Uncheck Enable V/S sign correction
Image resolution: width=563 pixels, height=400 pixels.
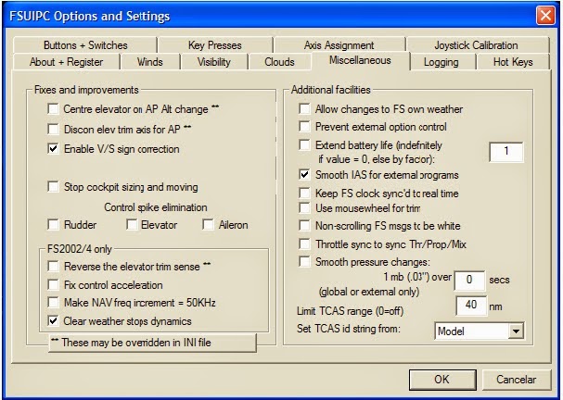click(53, 148)
